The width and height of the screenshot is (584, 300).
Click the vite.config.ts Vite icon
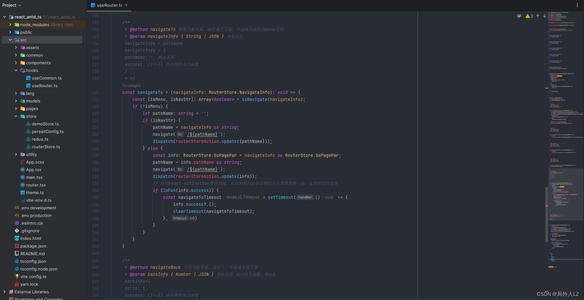click(x=17, y=276)
